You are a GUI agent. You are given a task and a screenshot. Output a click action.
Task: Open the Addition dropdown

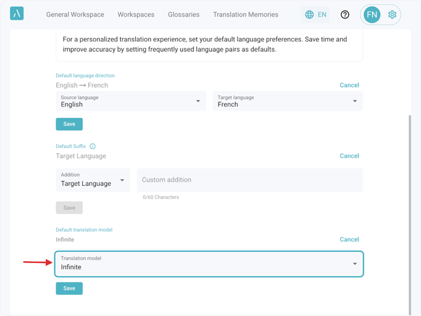(93, 180)
